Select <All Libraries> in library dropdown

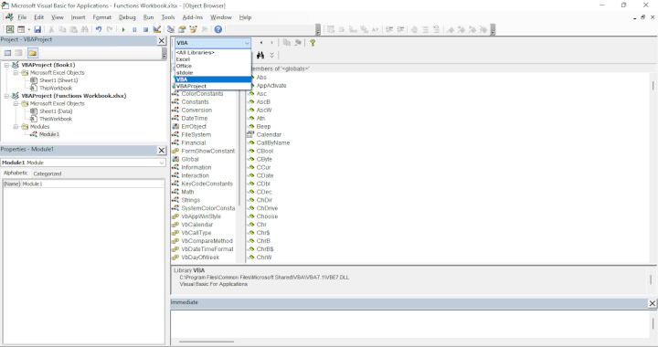click(x=213, y=52)
